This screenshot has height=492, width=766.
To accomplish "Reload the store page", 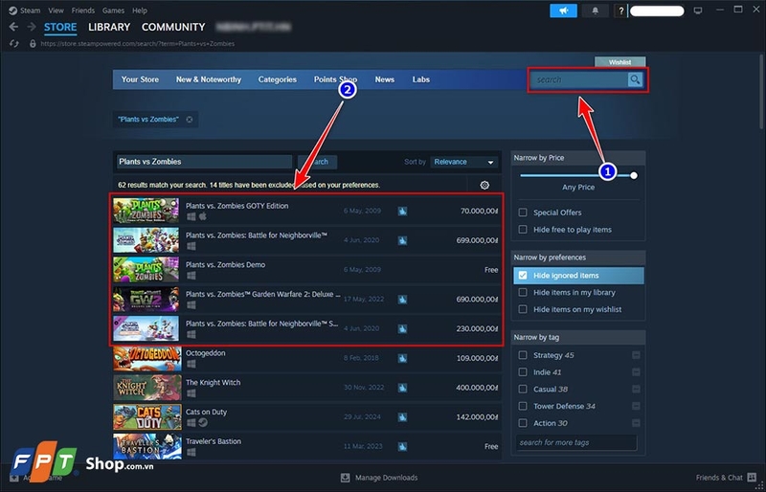I will point(14,43).
